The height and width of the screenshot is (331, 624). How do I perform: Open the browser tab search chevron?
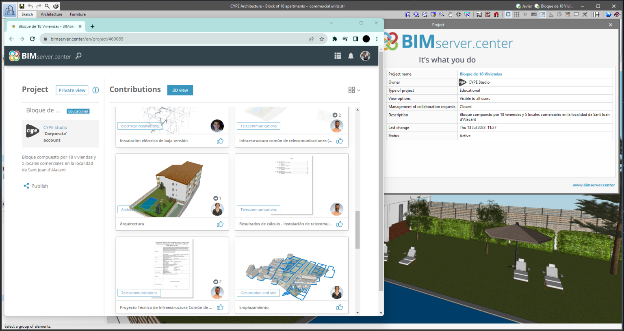[331, 23]
